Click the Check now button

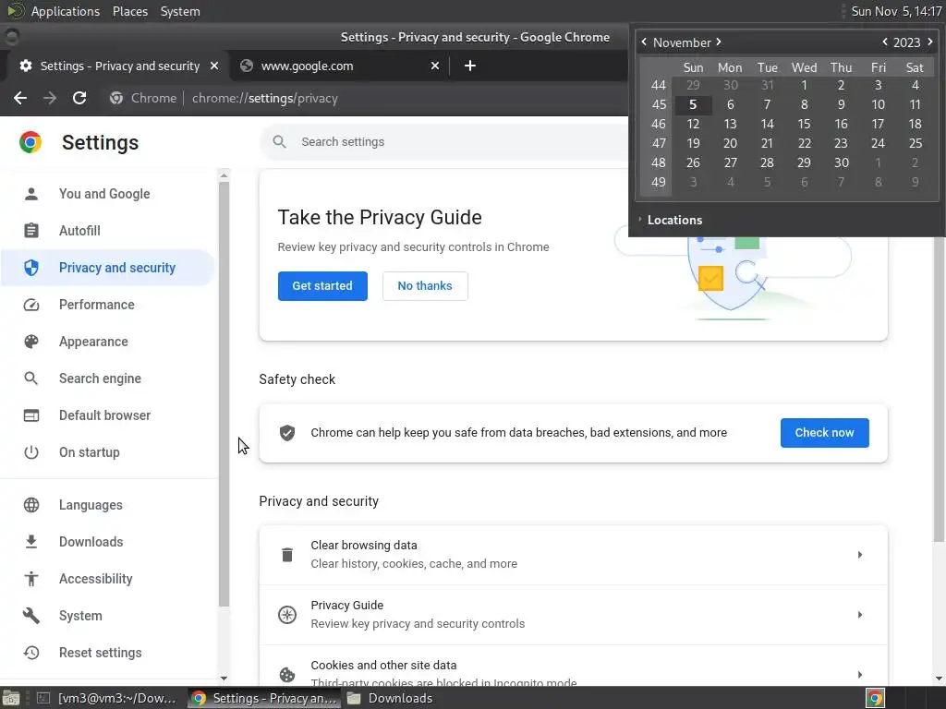coord(824,433)
